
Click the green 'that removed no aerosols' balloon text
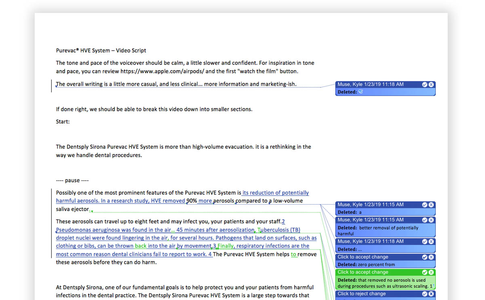click(x=385, y=283)
